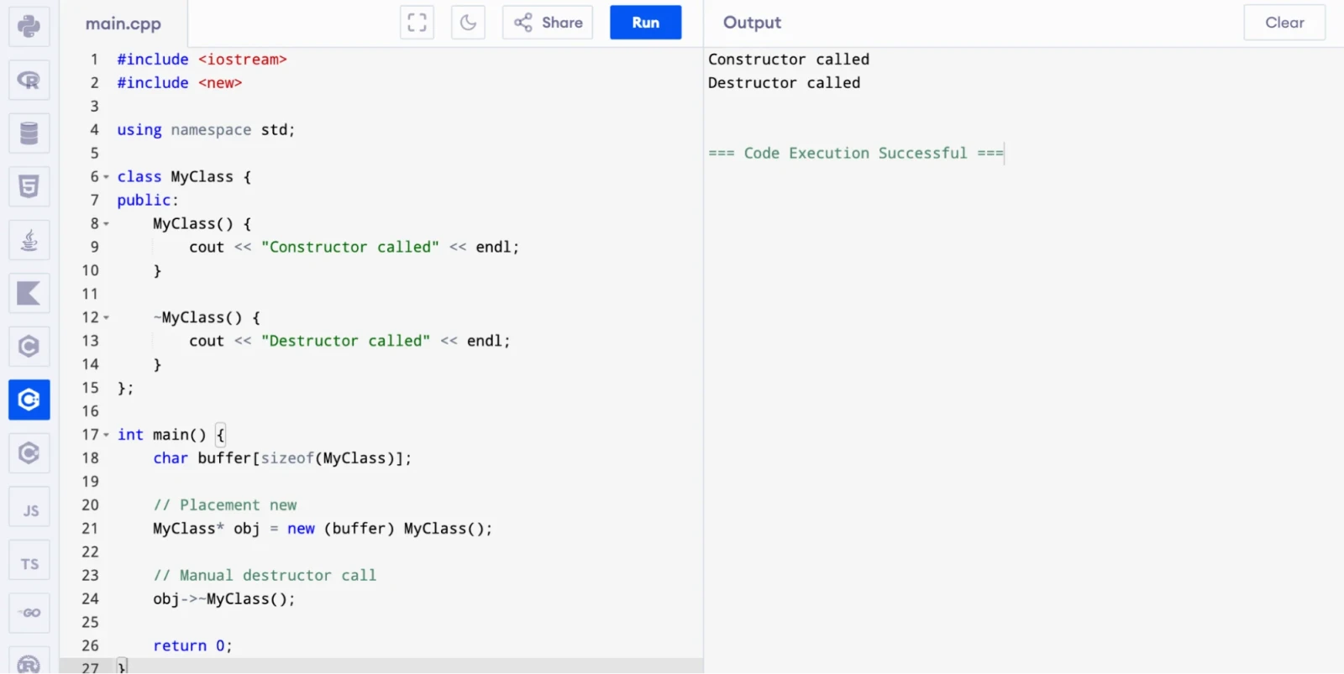This screenshot has height=674, width=1344.
Task: Collapse the MyClass() constructor fold arrow
Action: click(x=106, y=224)
